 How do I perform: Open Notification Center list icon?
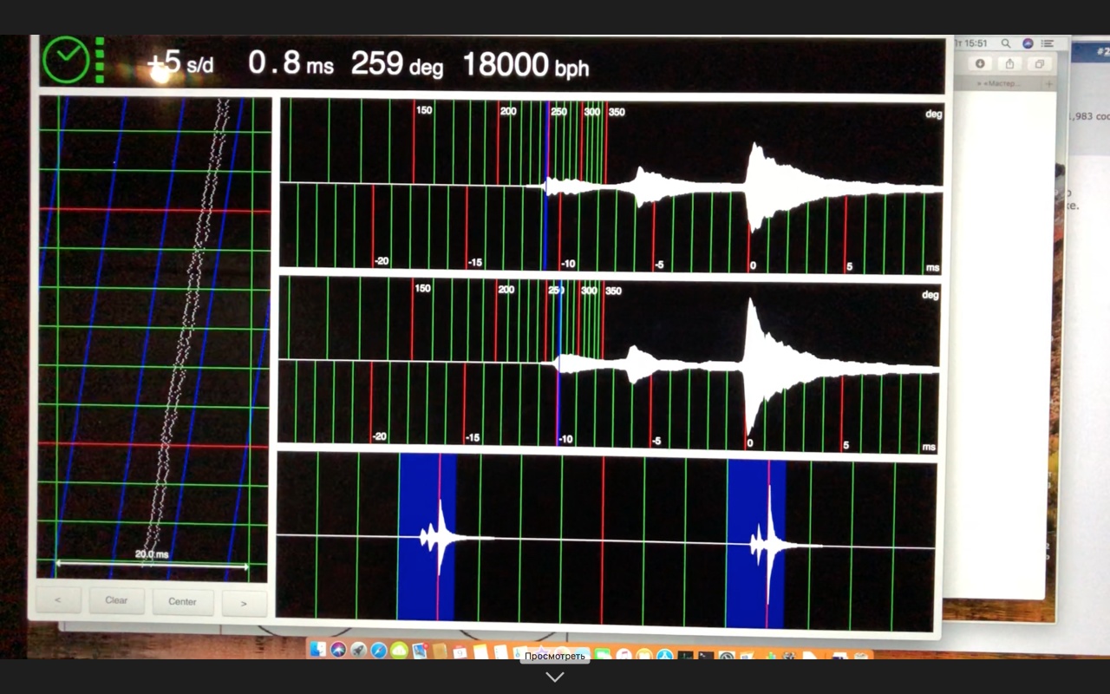[1048, 43]
